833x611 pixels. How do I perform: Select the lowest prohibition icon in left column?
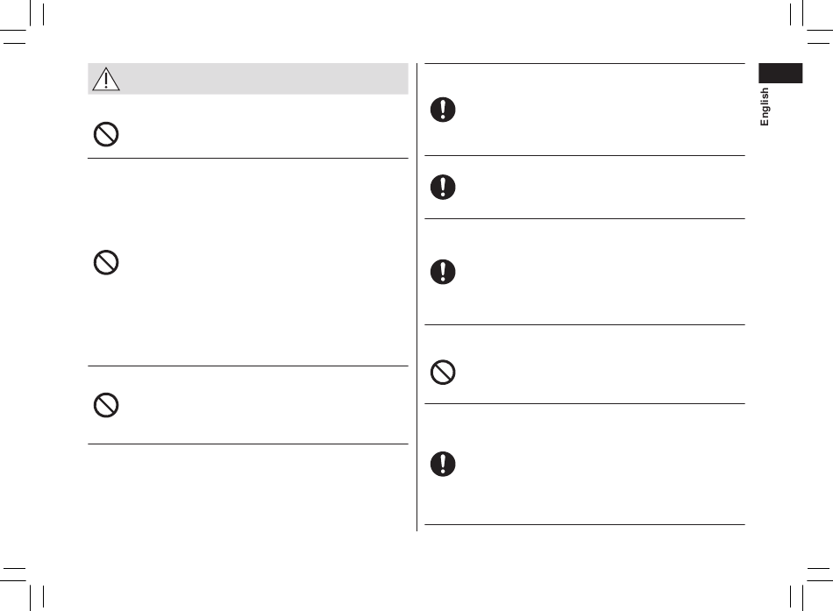(106, 405)
